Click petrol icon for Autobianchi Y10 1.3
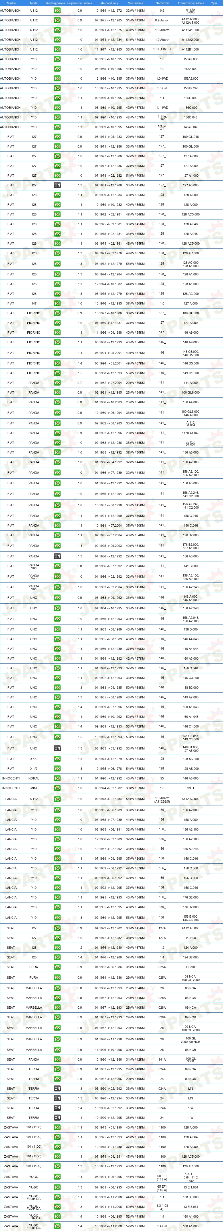The width and height of the screenshot is (223, 1231). tap(57, 127)
